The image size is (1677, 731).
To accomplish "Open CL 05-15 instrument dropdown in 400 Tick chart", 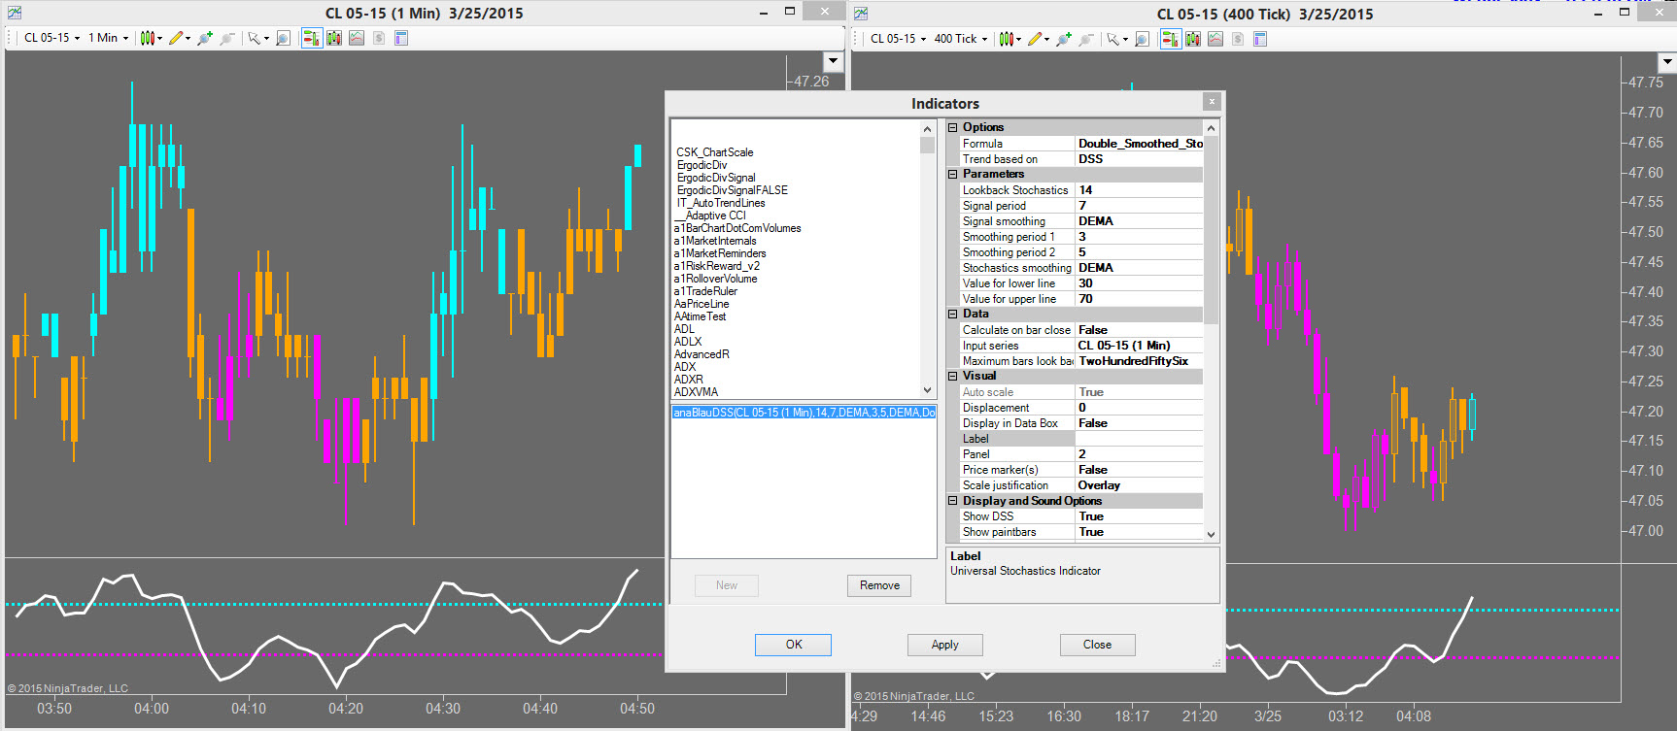I will (899, 39).
